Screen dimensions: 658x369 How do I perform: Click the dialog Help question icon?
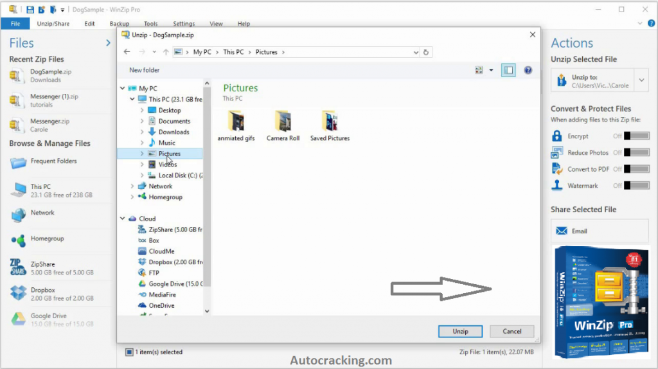528,70
